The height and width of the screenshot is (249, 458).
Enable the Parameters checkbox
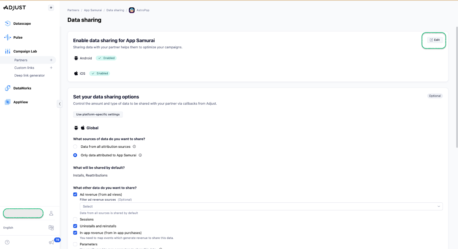(x=75, y=244)
